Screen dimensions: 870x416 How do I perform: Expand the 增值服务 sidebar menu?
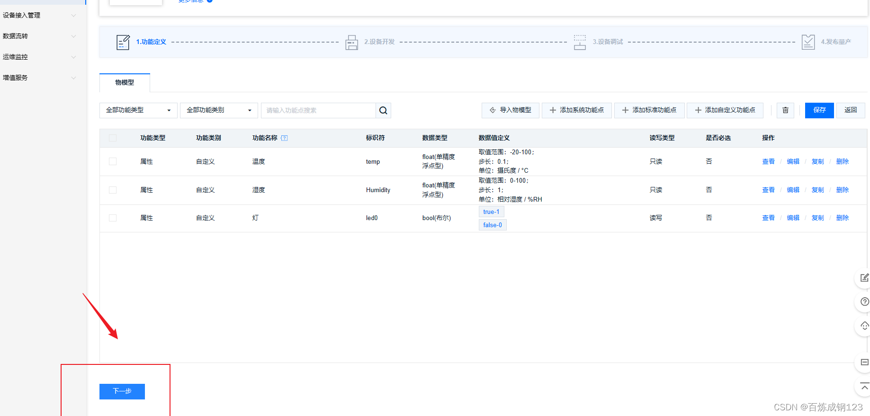(39, 78)
